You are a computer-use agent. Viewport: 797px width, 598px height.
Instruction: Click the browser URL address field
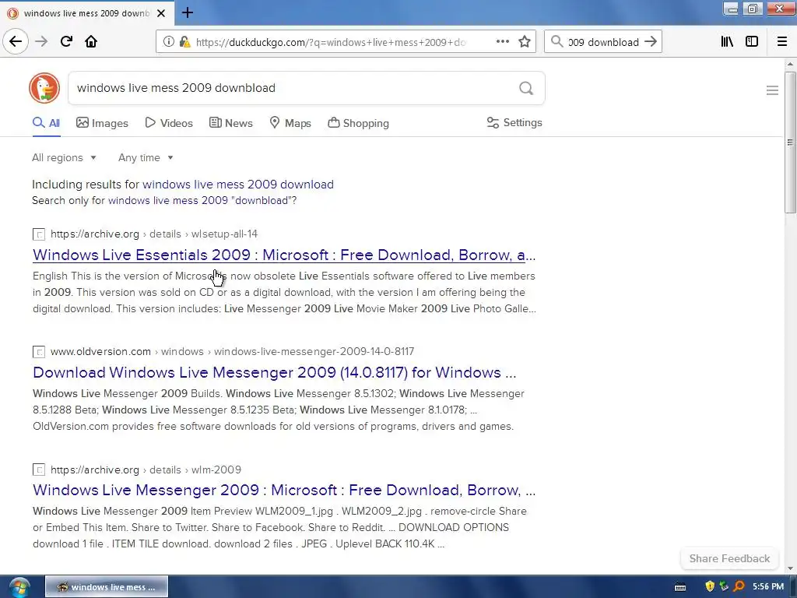click(330, 42)
